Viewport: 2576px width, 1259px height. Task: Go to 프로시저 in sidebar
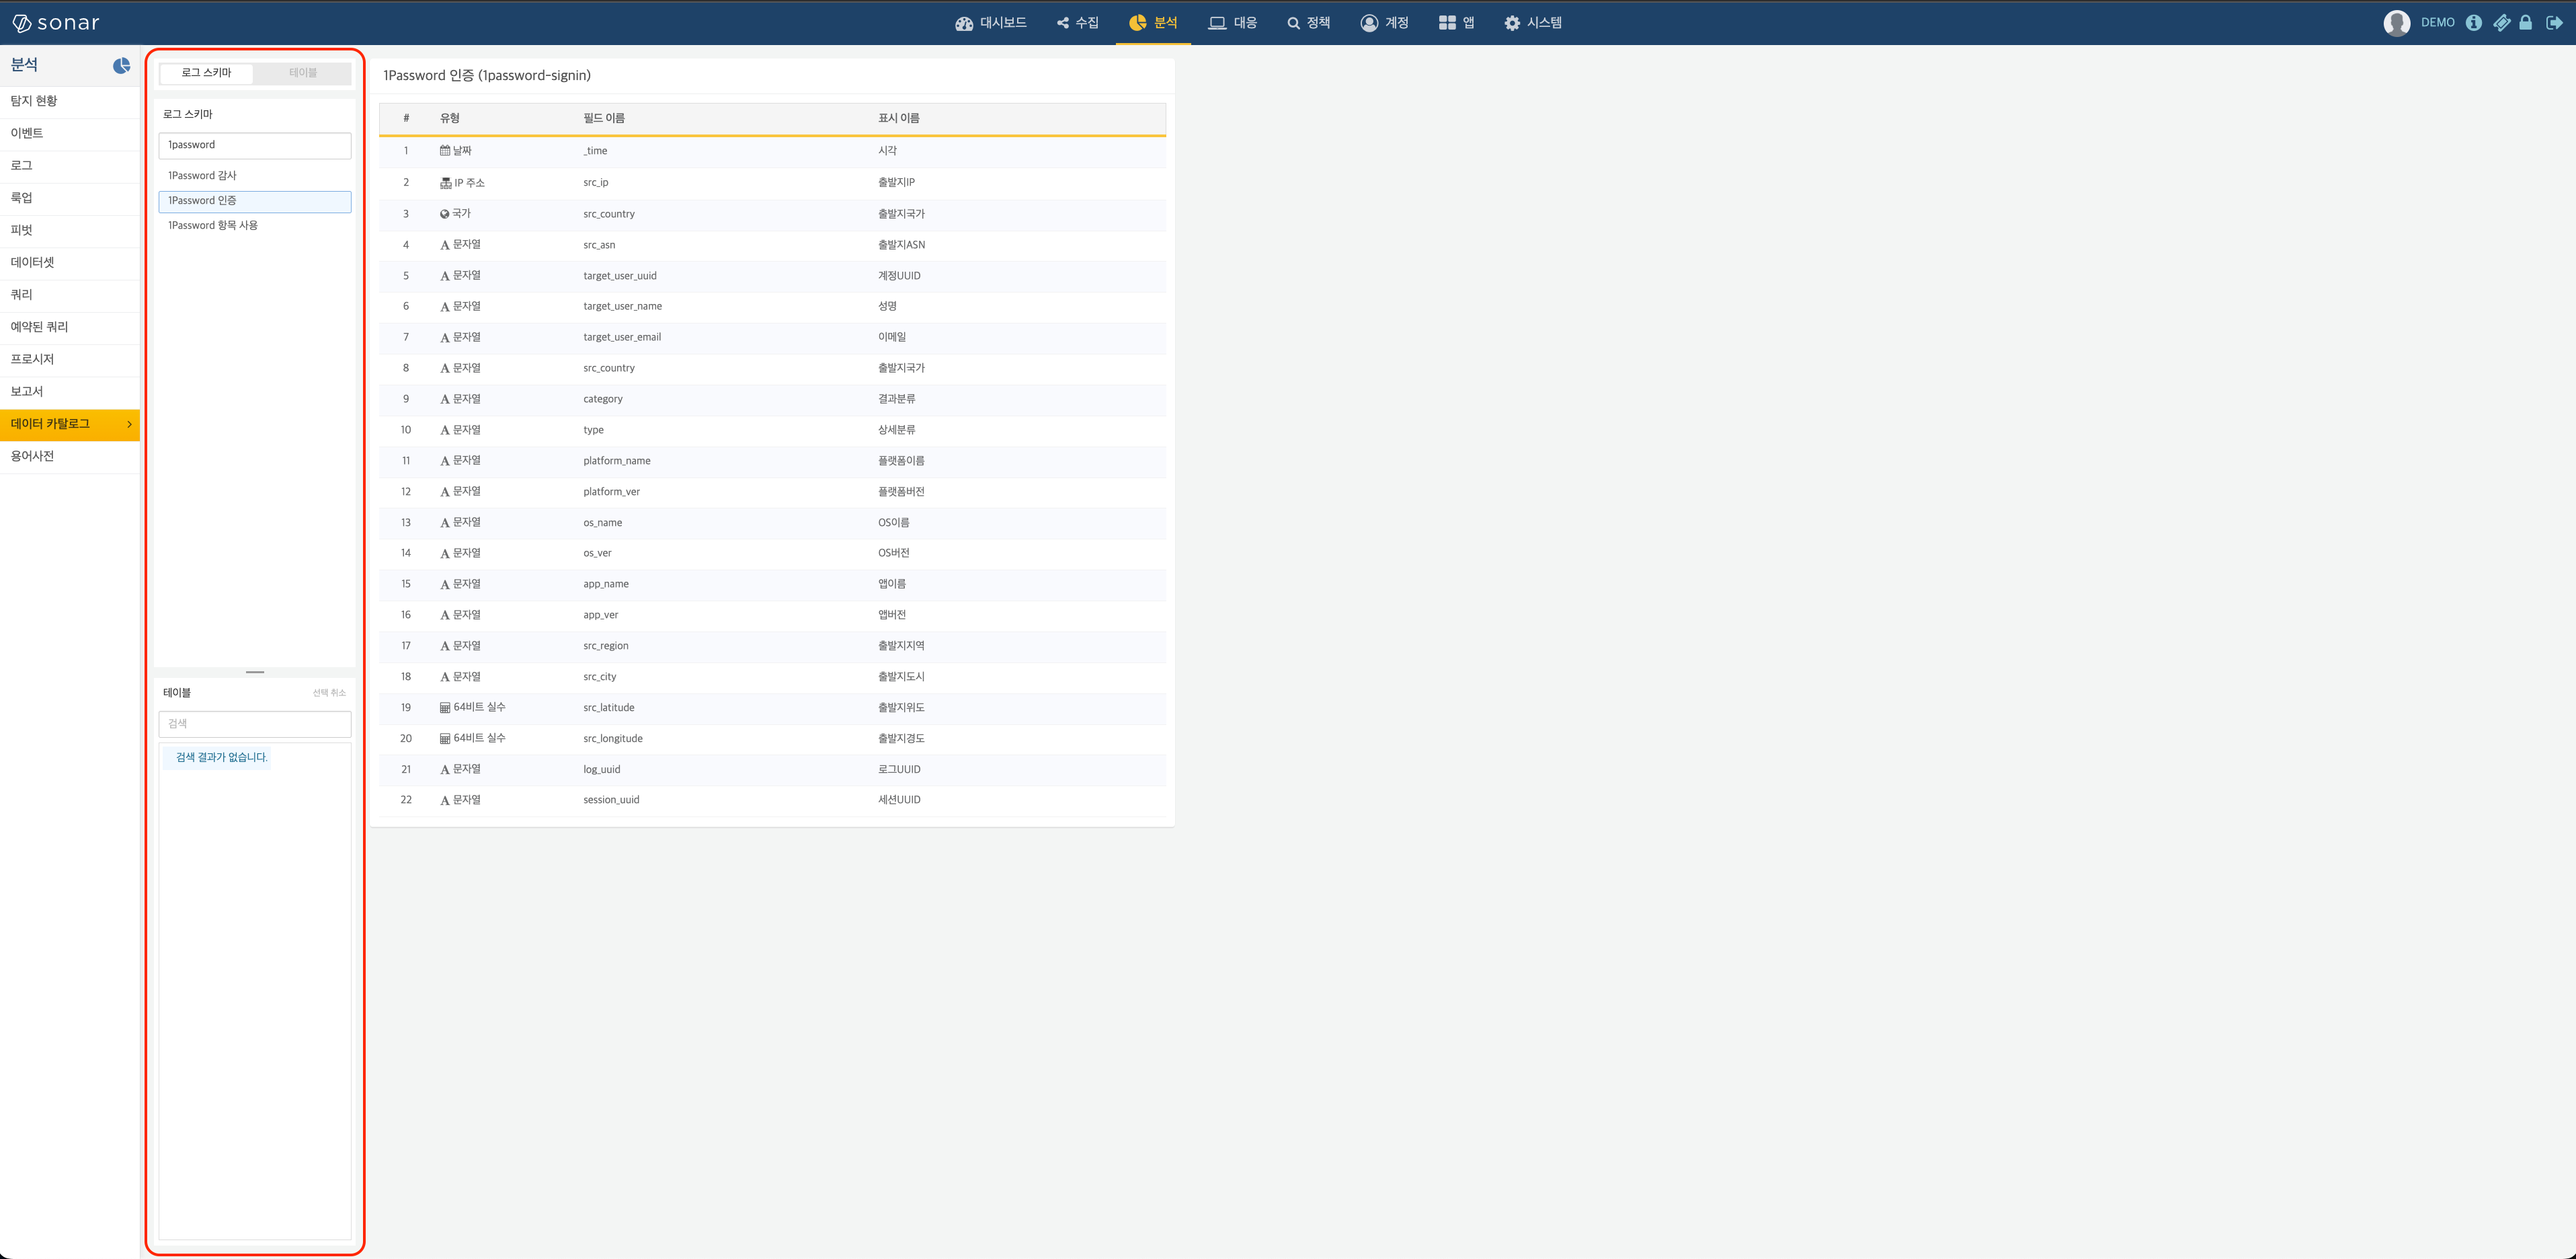70,359
